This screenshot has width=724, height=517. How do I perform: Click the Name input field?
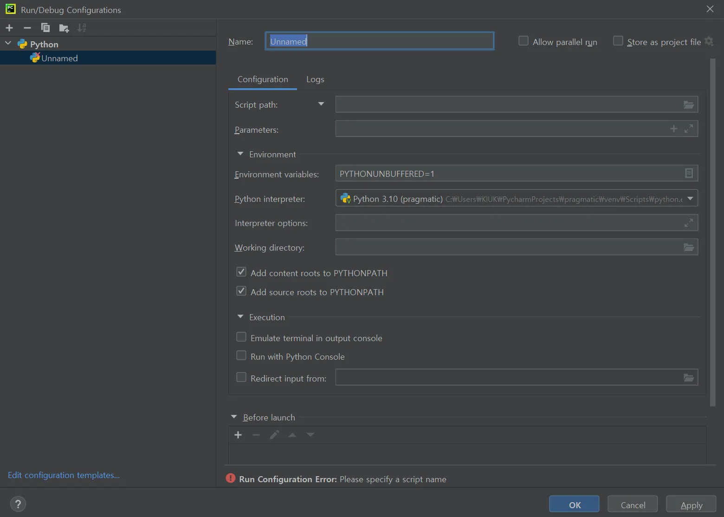[x=379, y=41]
